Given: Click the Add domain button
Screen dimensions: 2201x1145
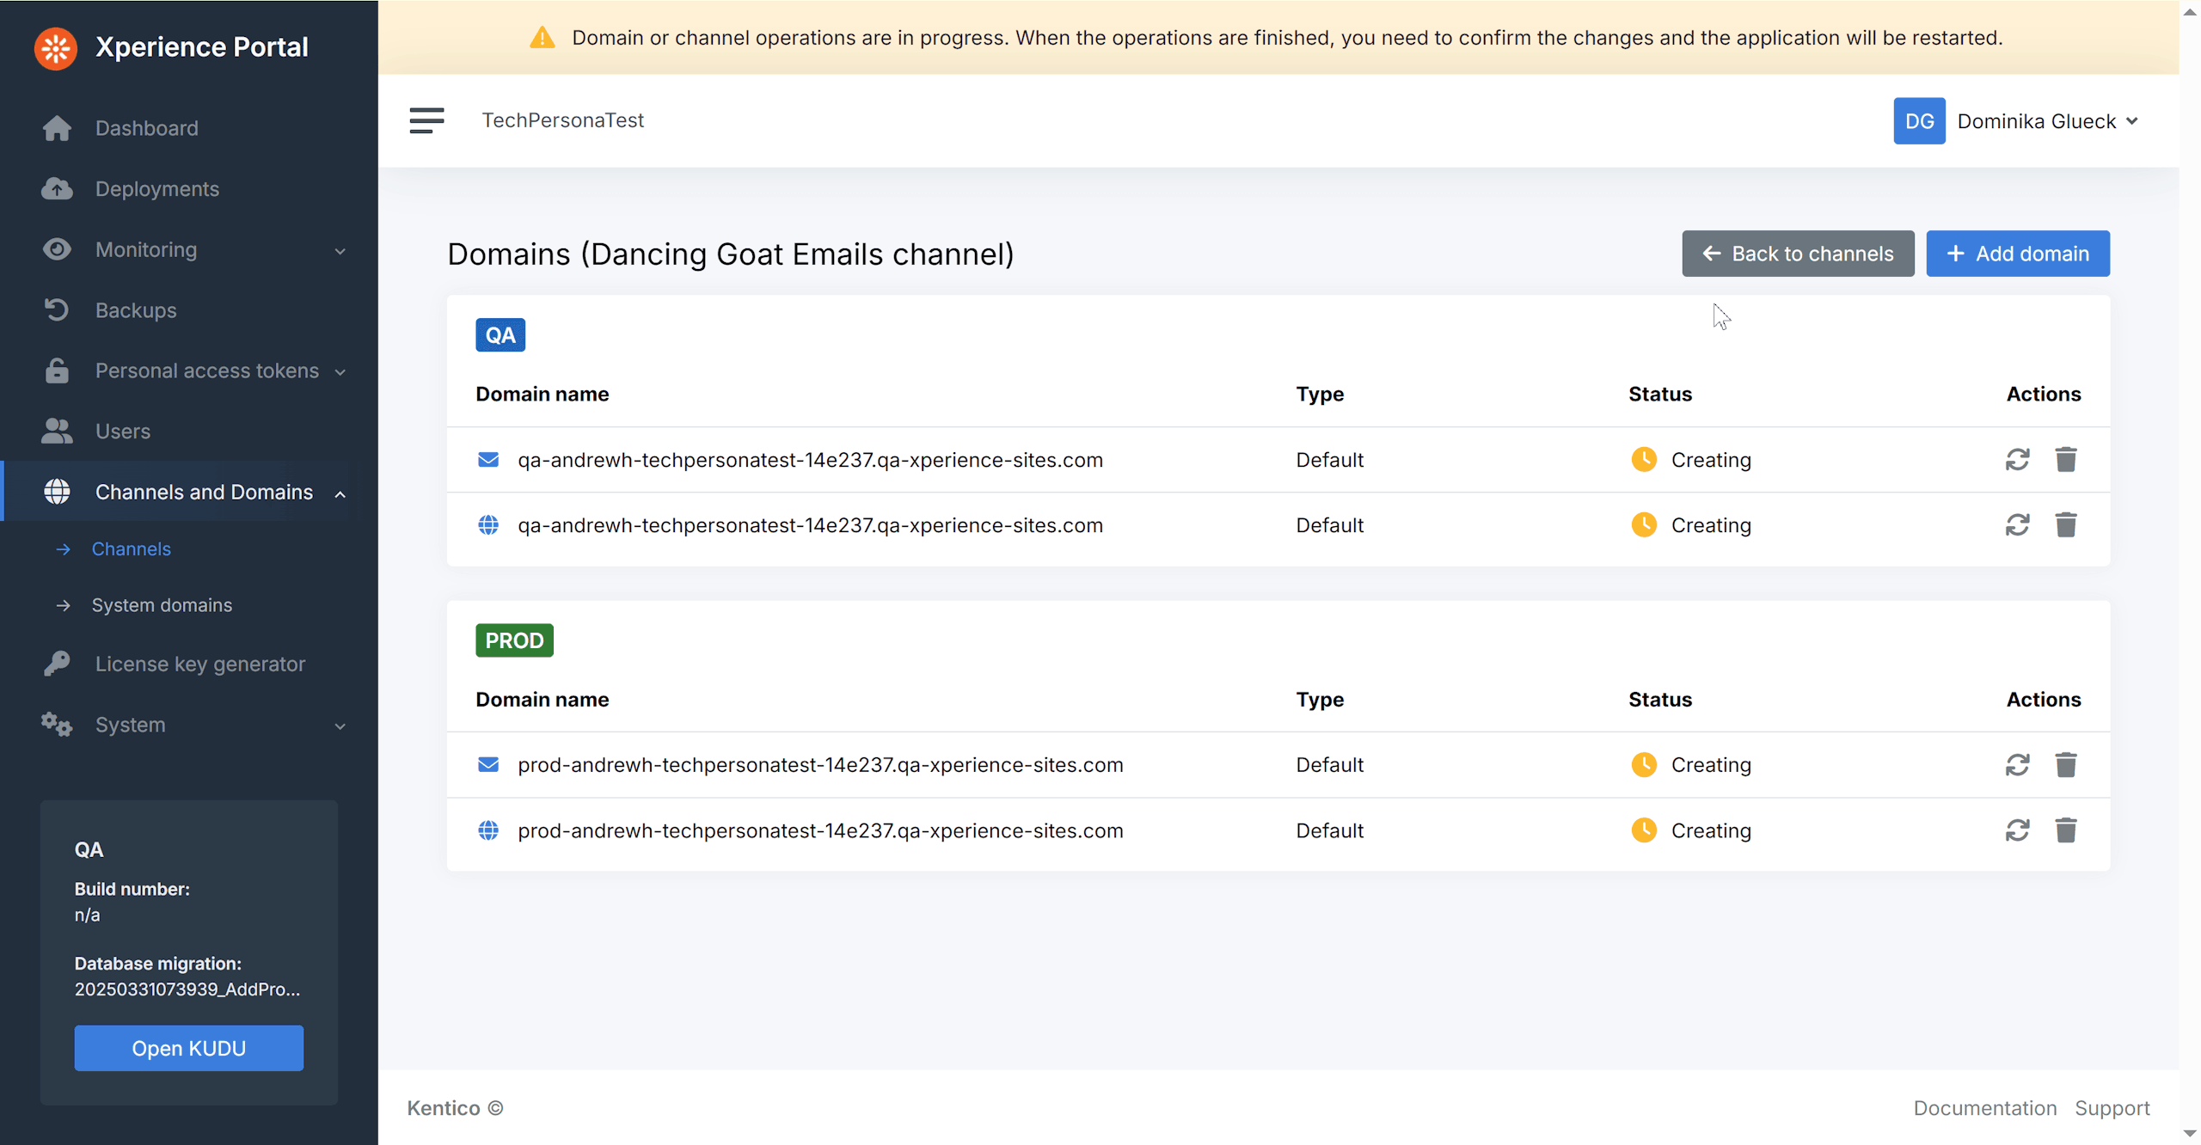Looking at the screenshot, I should click(x=2017, y=254).
